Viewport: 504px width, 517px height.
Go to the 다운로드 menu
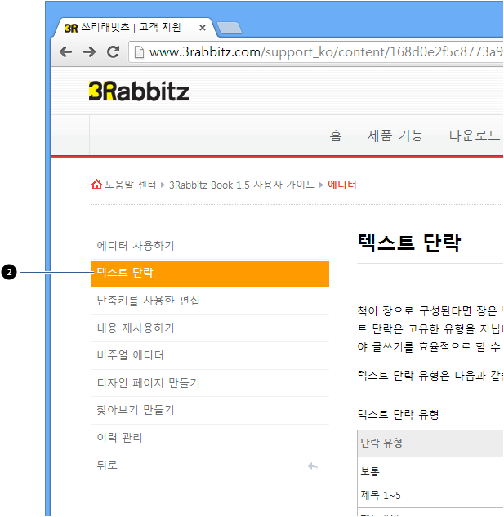[475, 136]
